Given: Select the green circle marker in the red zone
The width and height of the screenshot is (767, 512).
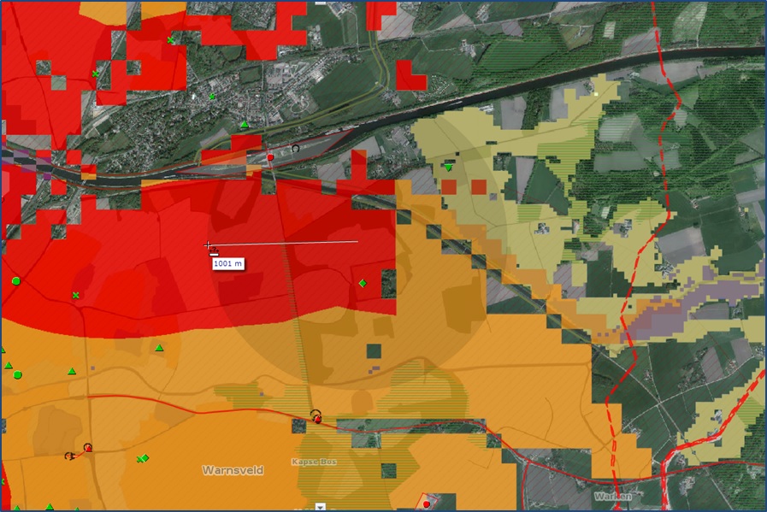Looking at the screenshot, I should coord(16,281).
